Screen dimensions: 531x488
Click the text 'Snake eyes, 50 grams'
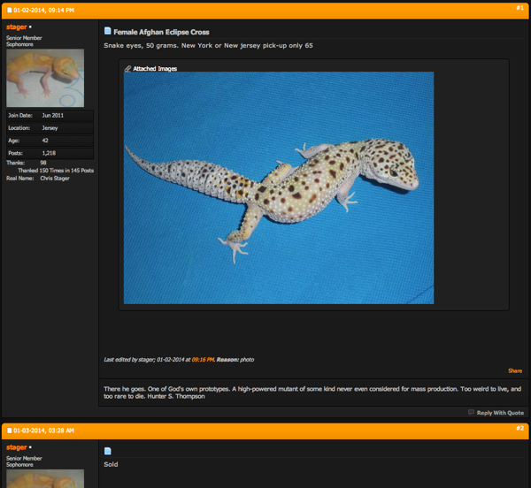tap(141, 46)
